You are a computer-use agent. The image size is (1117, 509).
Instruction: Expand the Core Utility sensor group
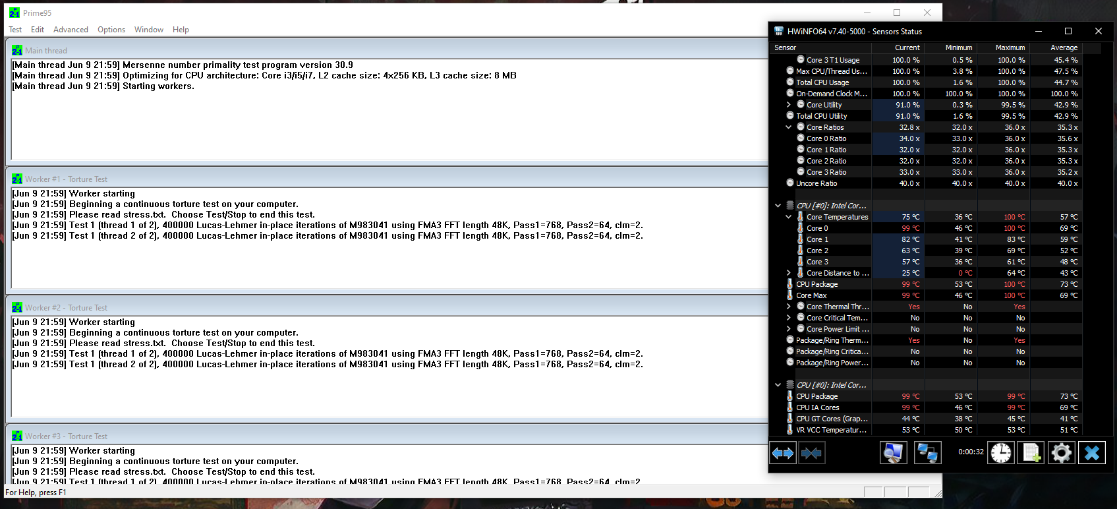click(789, 105)
